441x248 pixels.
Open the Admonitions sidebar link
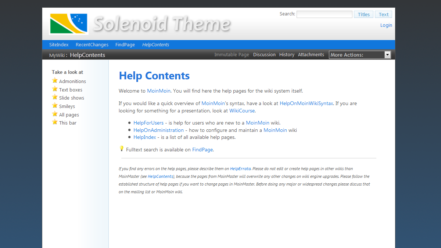click(x=72, y=82)
